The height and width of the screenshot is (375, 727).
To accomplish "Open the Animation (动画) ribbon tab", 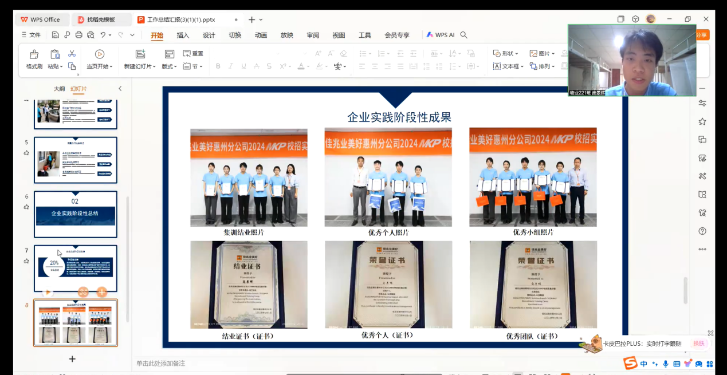I will coord(261,35).
